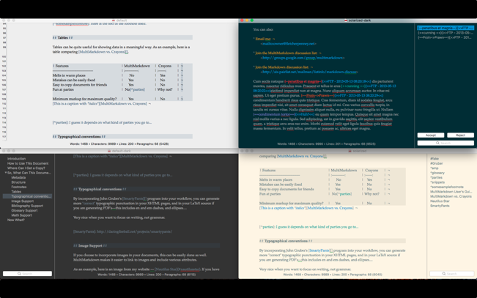
Task: Collapse the 'So, What Can This Document' outline section
Action: [x=5, y=173]
